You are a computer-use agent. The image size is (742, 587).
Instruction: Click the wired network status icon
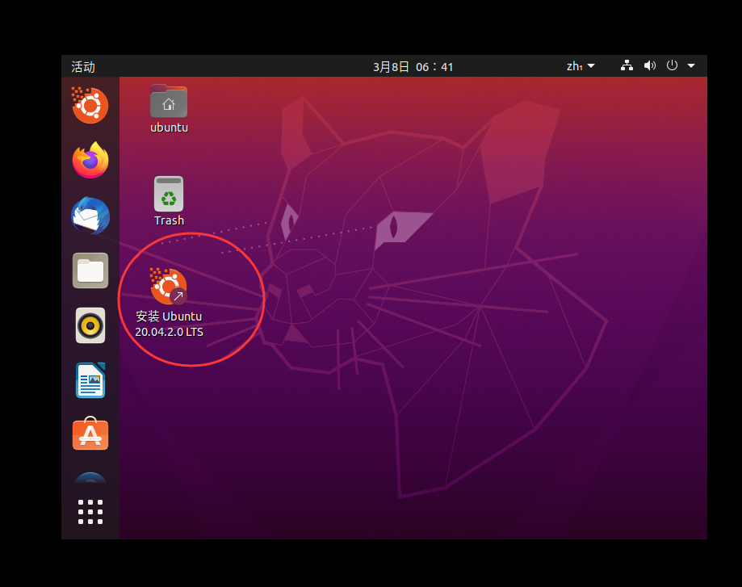tap(627, 65)
